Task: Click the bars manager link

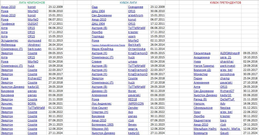Action: (223, 121)
